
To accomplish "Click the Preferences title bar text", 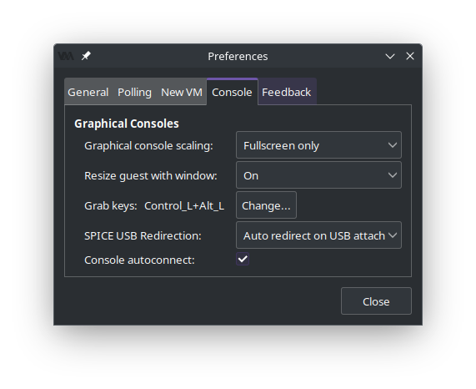I will [238, 57].
